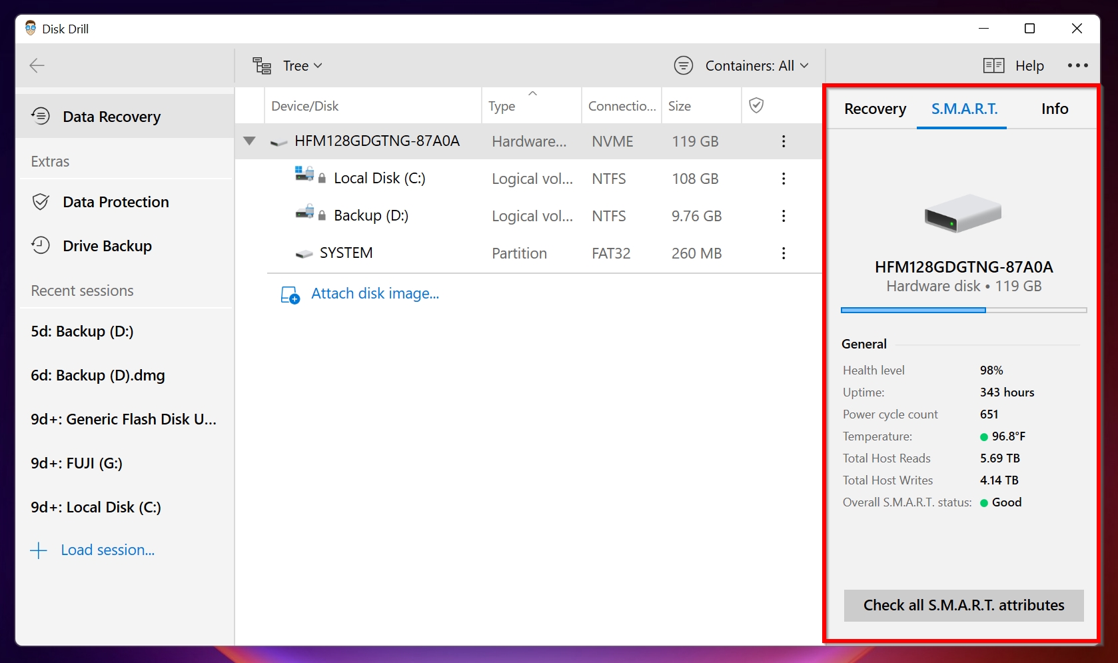Click the FAT32 cell in SYSTEM row

pyautogui.click(x=611, y=253)
